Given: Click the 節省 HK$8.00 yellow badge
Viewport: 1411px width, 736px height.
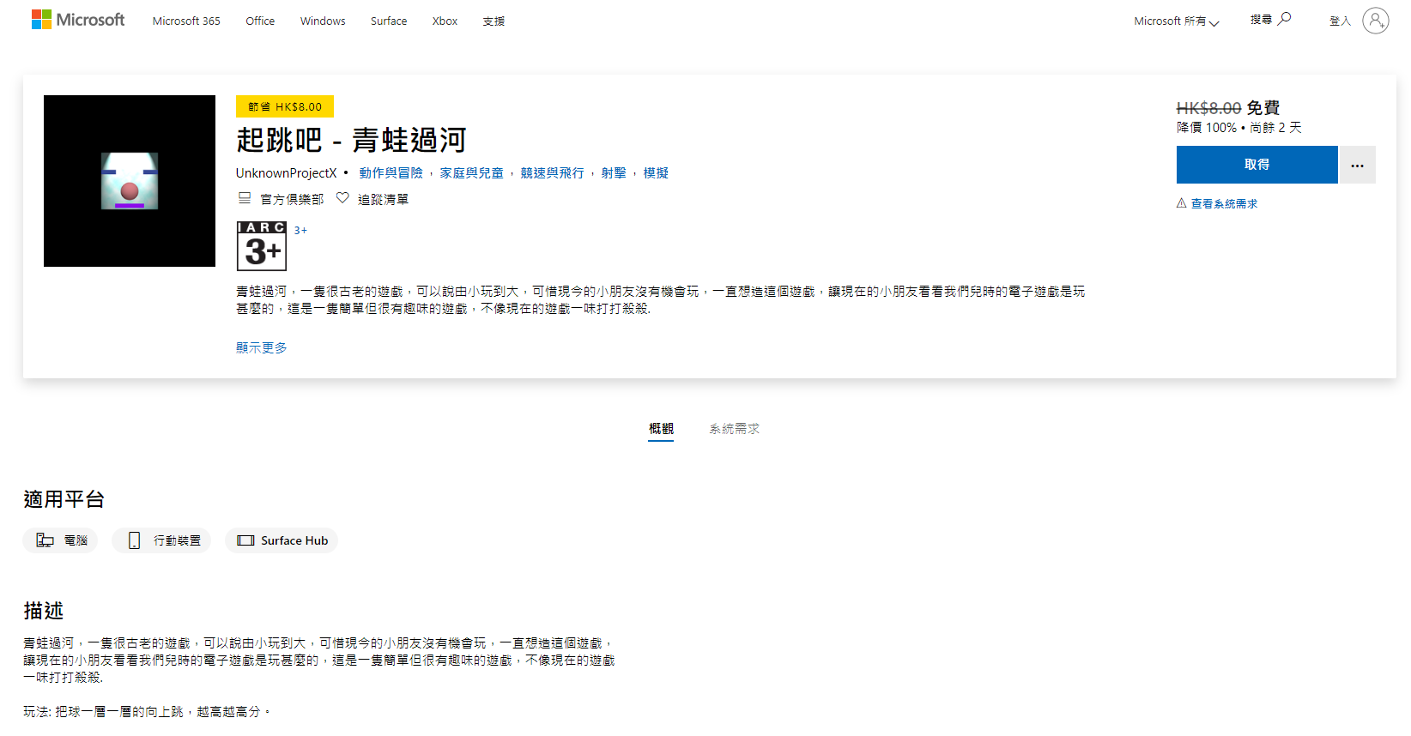Looking at the screenshot, I should 285,106.
